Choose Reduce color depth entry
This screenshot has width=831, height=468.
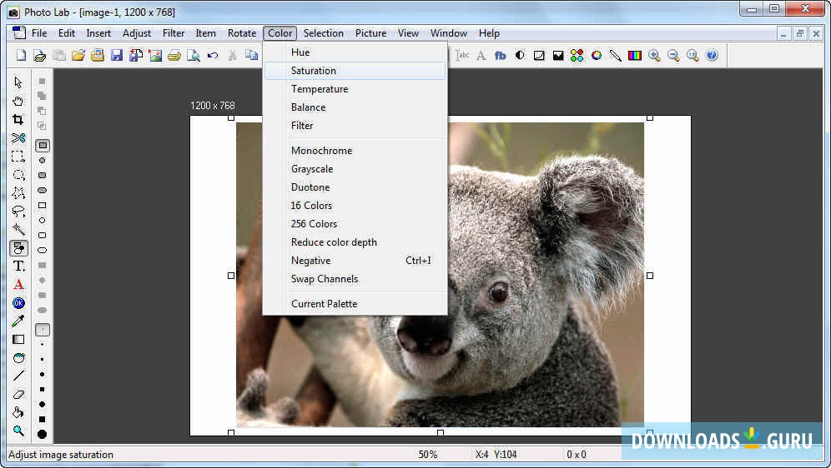point(355,242)
